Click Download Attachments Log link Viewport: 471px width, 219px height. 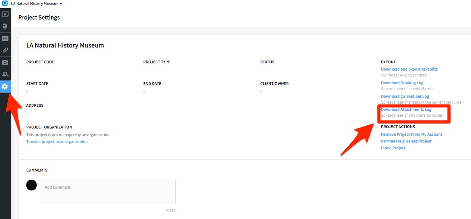click(406, 109)
